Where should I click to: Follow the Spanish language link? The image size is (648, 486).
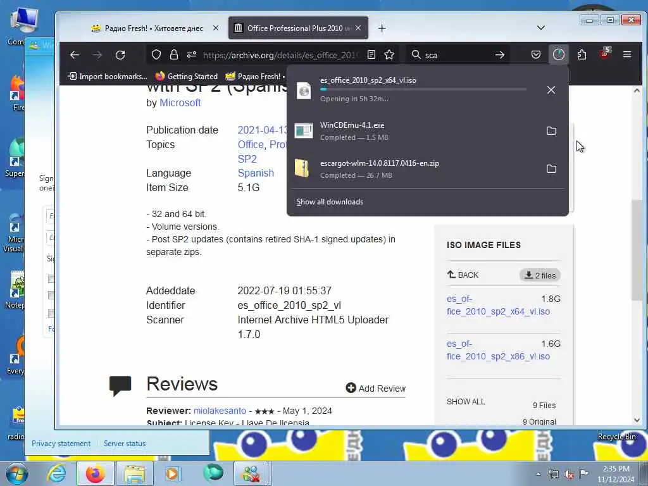[256, 173]
